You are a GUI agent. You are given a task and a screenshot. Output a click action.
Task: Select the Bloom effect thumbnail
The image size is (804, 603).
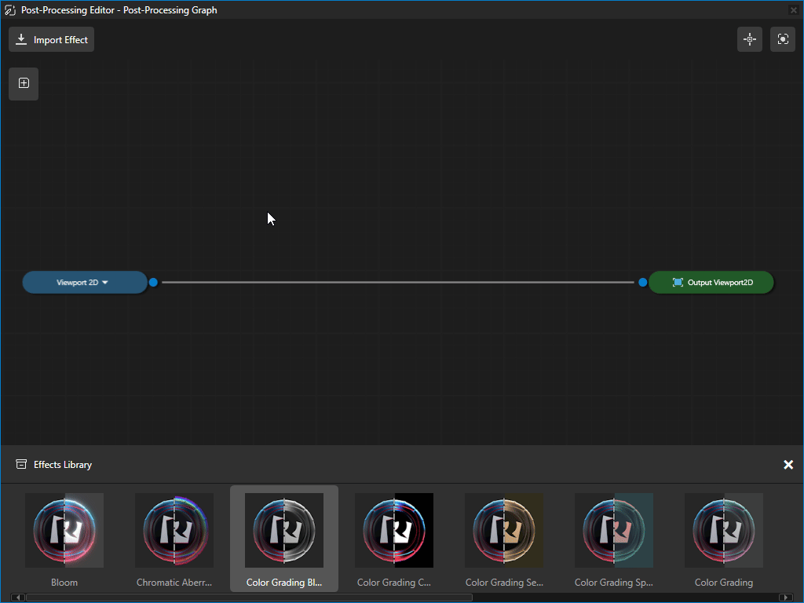pyautogui.click(x=64, y=530)
